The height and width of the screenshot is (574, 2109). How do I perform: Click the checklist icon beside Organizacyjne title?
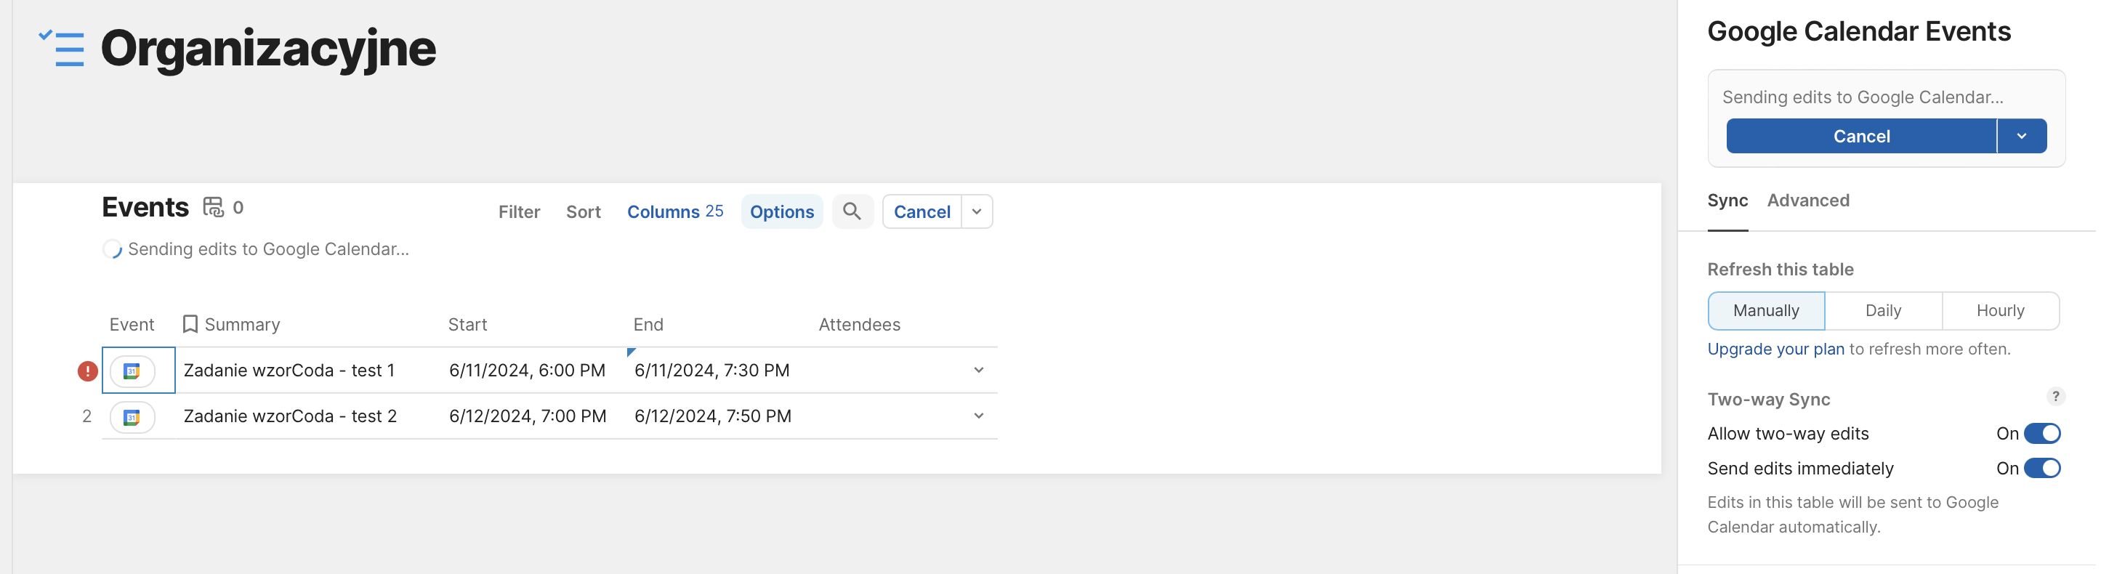coord(62,48)
